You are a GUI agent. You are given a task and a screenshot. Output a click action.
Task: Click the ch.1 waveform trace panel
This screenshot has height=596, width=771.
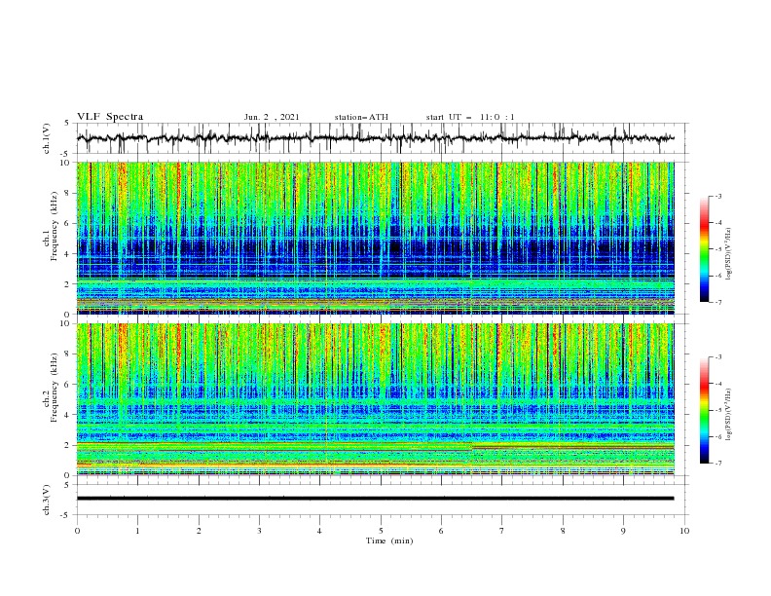(x=383, y=138)
